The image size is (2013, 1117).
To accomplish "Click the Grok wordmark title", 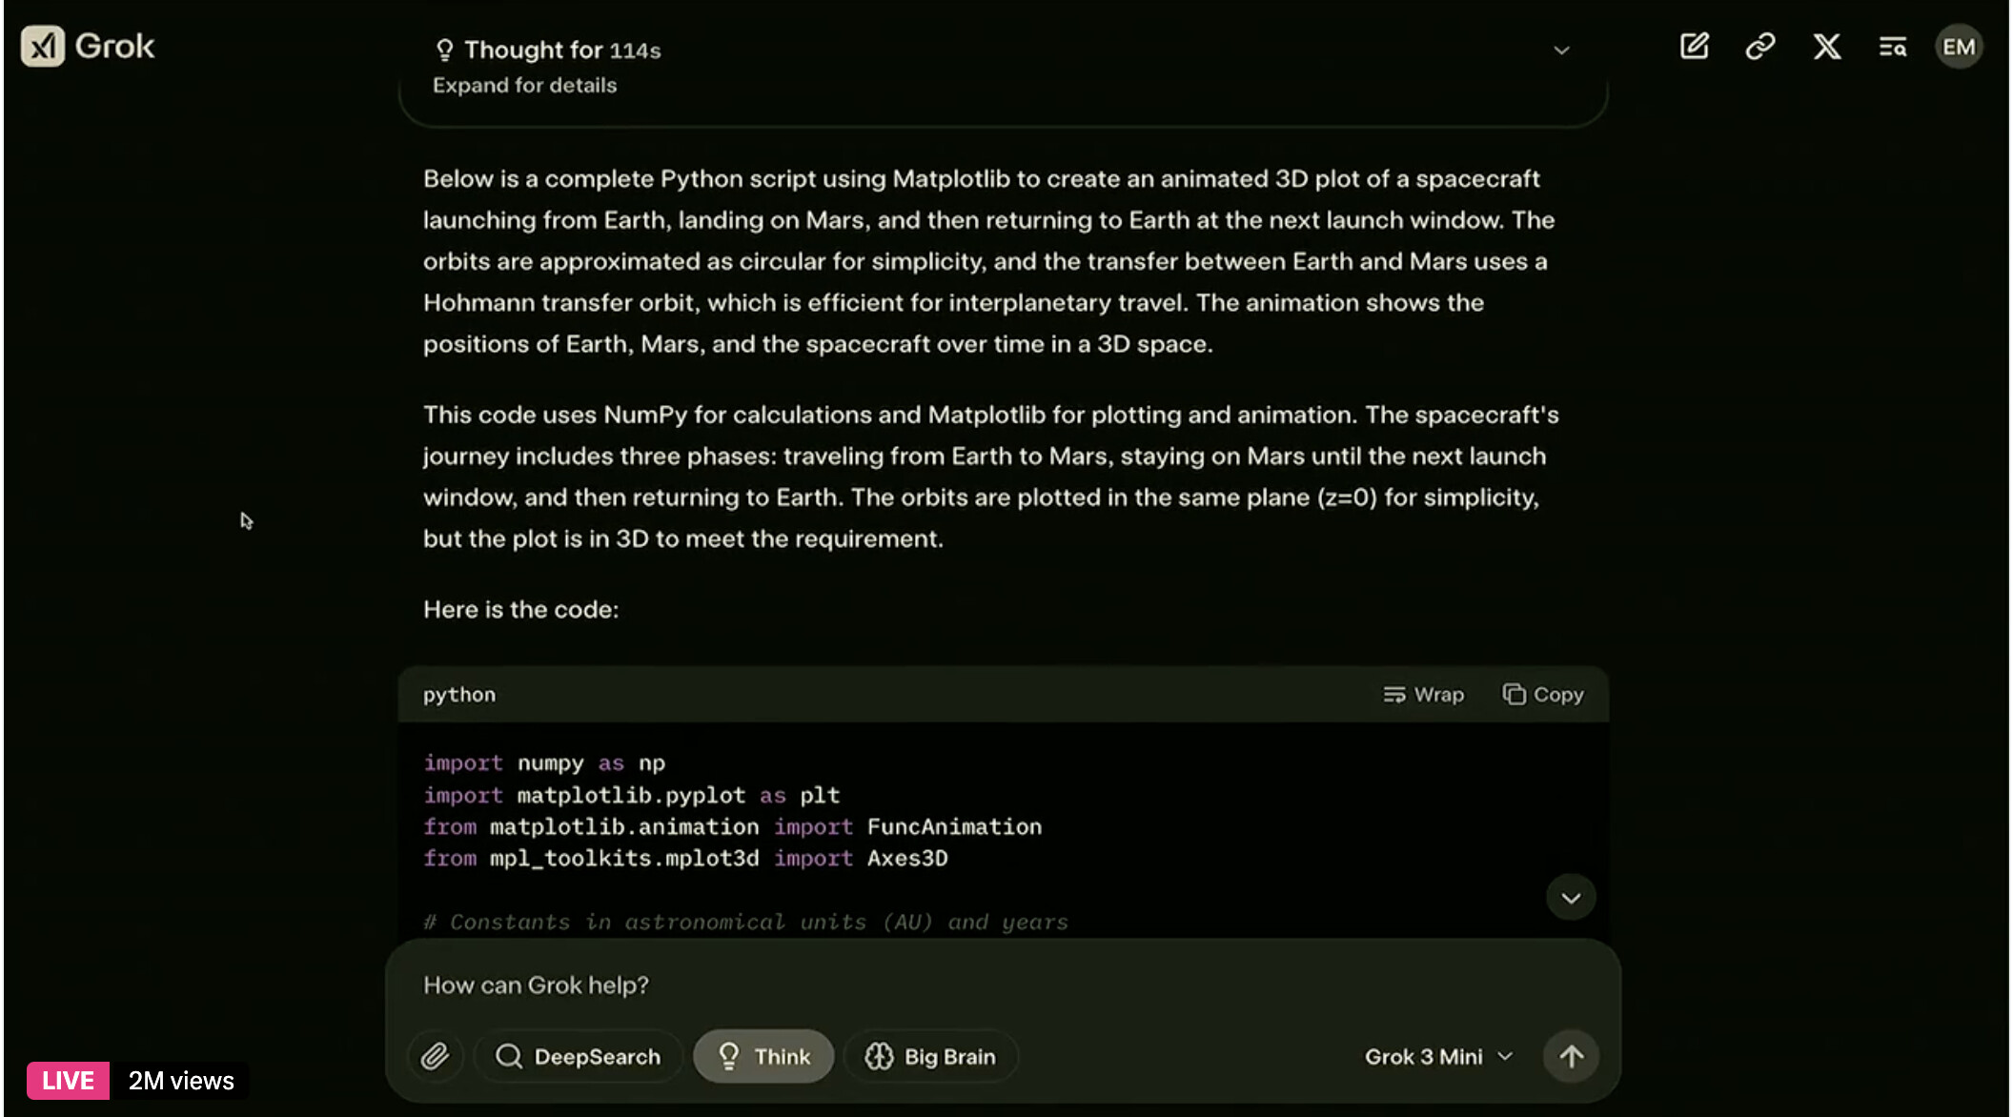I will tap(114, 46).
